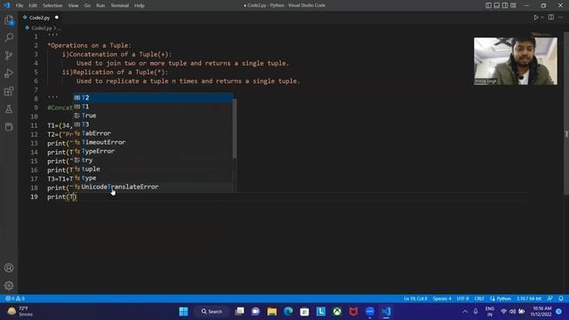
Task: Choose UnicodeTranslateError suggestion
Action: click(153, 187)
